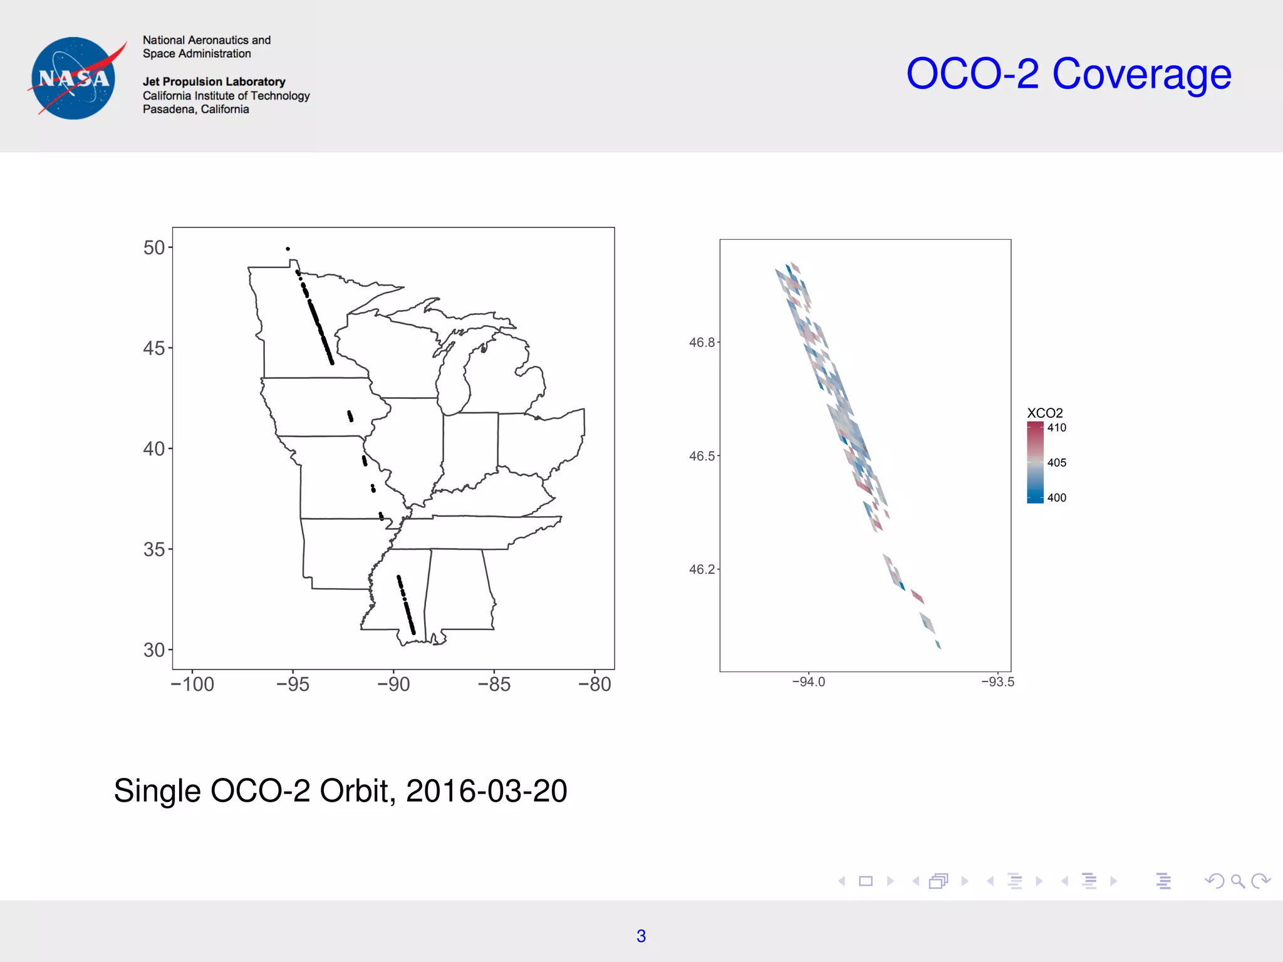The image size is (1283, 962).
Task: Click the −80 longitude label on left map
Action: (595, 684)
